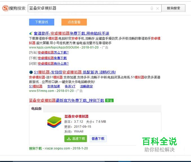Click URL www.kpzs.com/topic/kpzsSGOU04
Viewport: 191px width, 162px height.
[x=54, y=48]
